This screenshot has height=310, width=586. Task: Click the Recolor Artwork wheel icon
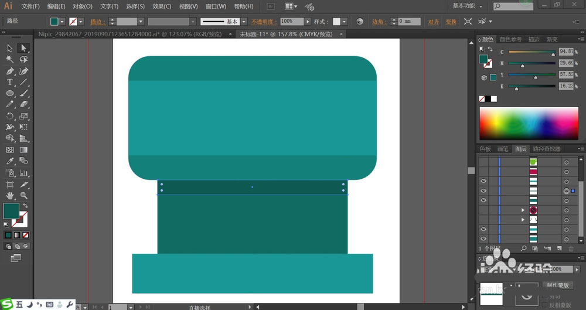(x=360, y=22)
